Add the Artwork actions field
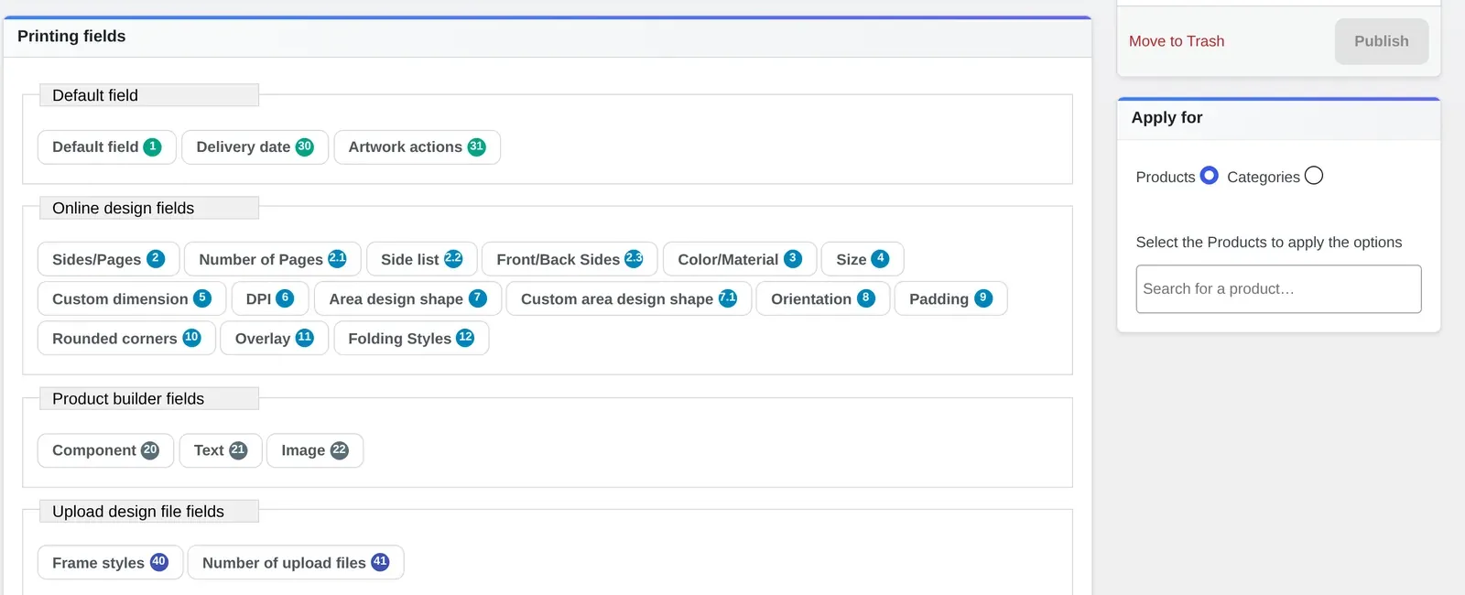 417,147
